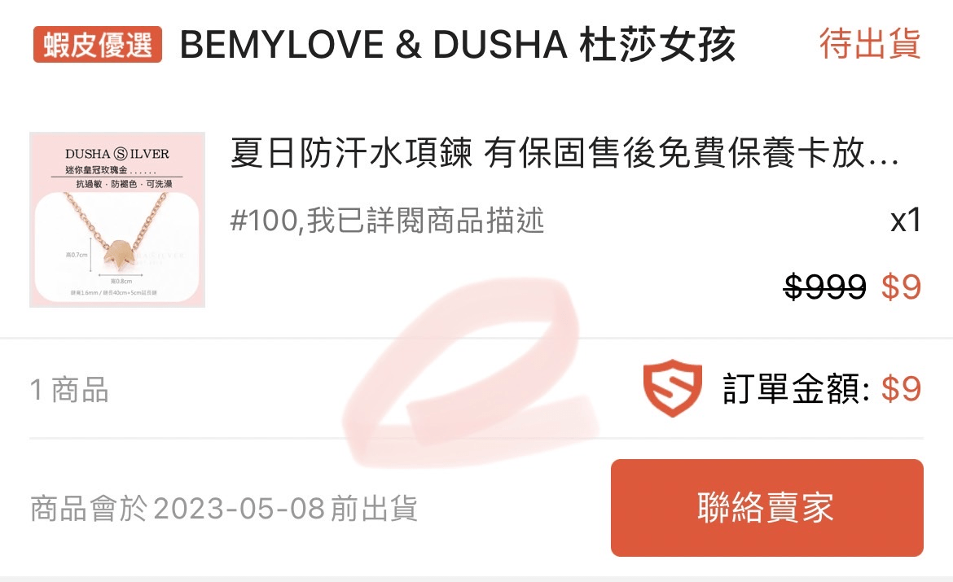Contact seller via 聯絡賣家 button

tap(767, 508)
